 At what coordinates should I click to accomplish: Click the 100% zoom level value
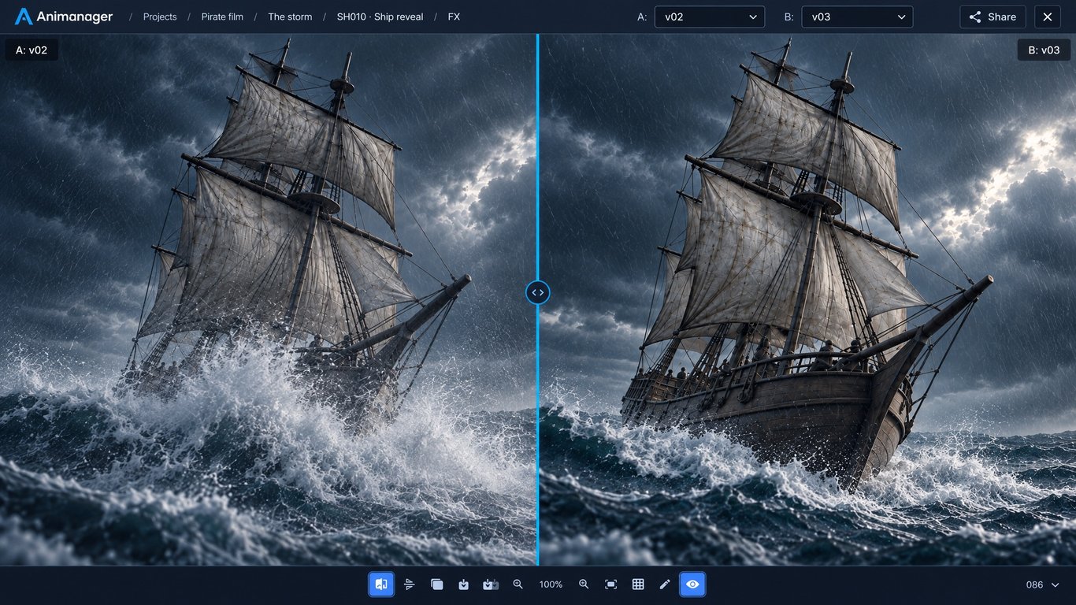[551, 585]
